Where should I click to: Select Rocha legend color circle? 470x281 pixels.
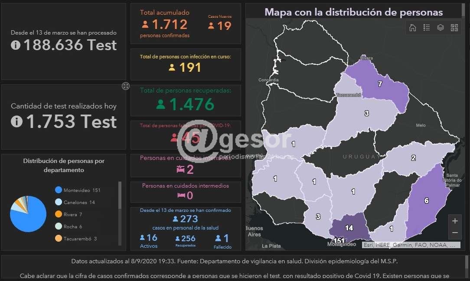click(59, 227)
